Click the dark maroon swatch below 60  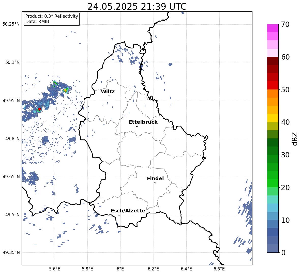[273, 61]
